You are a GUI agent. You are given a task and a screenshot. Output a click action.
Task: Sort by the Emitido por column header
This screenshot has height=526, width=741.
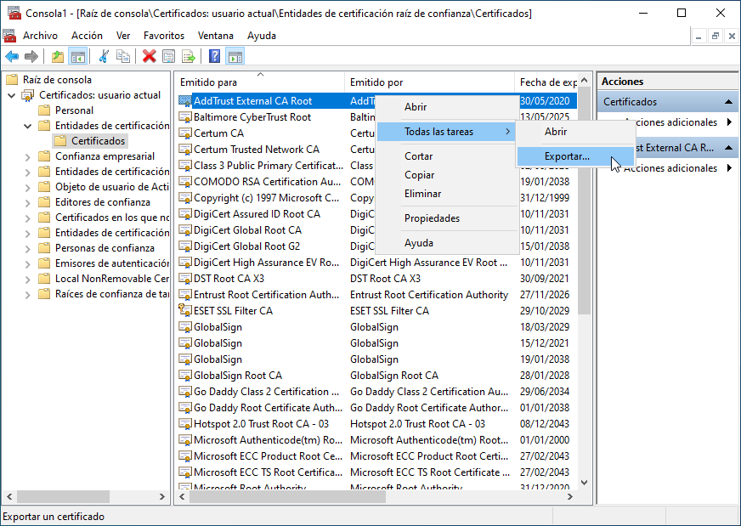click(429, 82)
